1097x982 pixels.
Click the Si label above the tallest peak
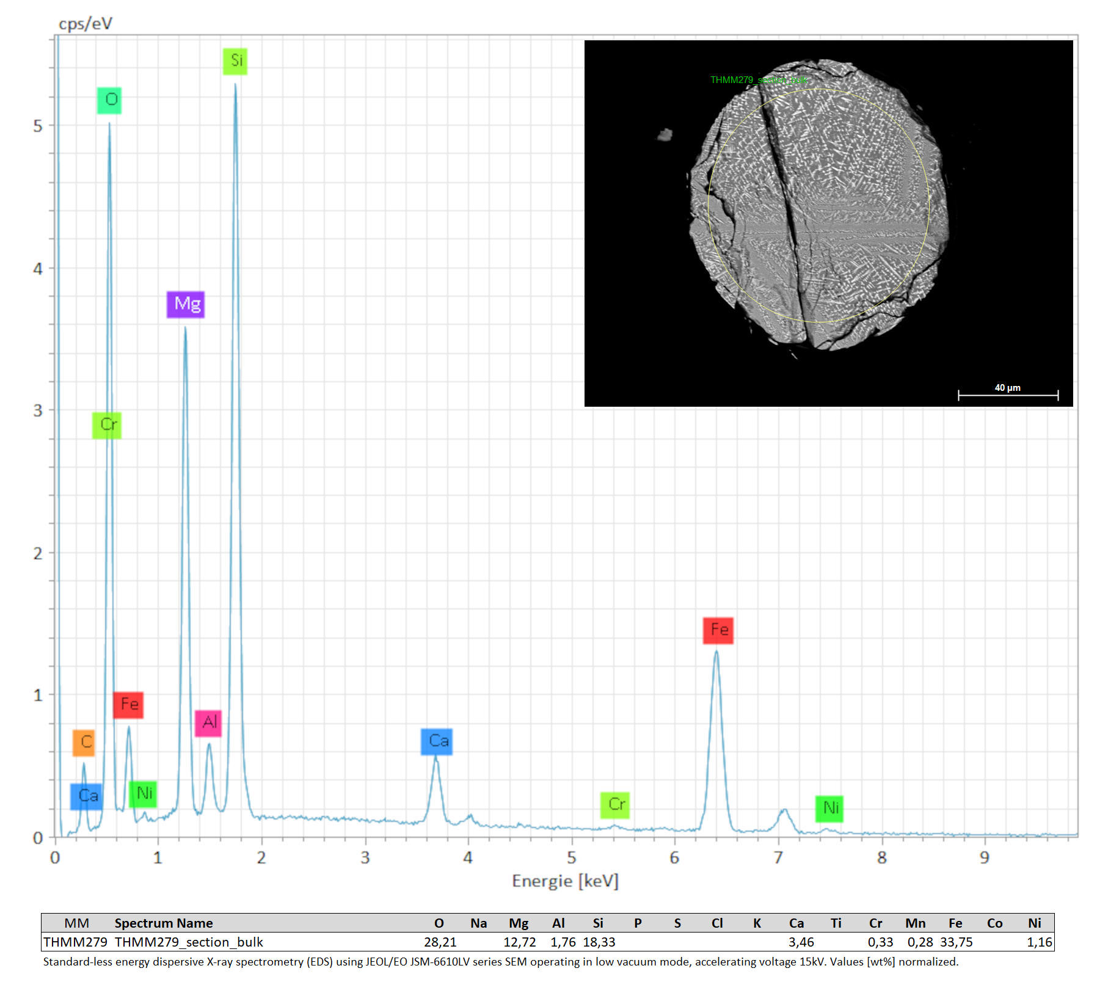coord(235,61)
